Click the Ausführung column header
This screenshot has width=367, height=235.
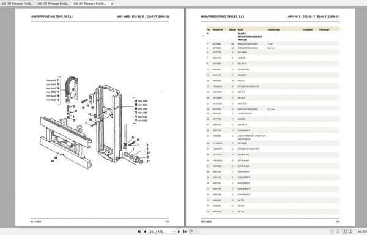click(x=273, y=29)
